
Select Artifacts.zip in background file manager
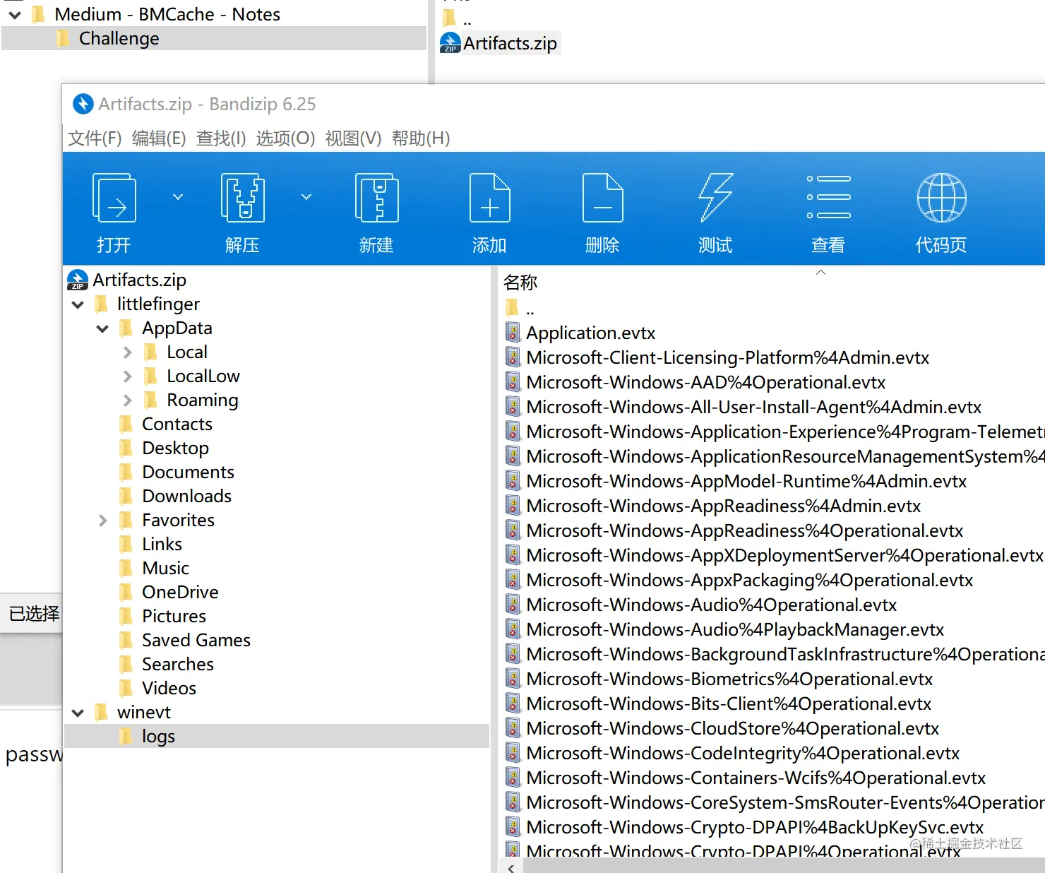(x=509, y=43)
